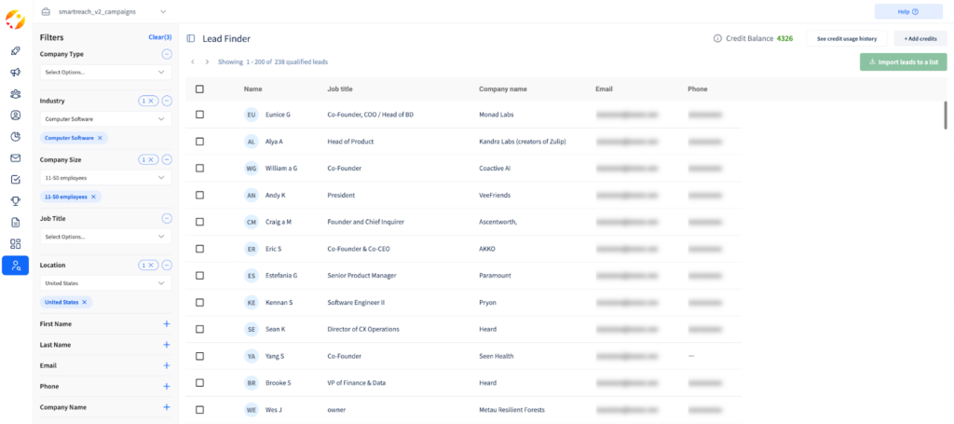954x424 pixels.
Task: Open the checkmark tasks icon in sidebar
Action: [16, 180]
